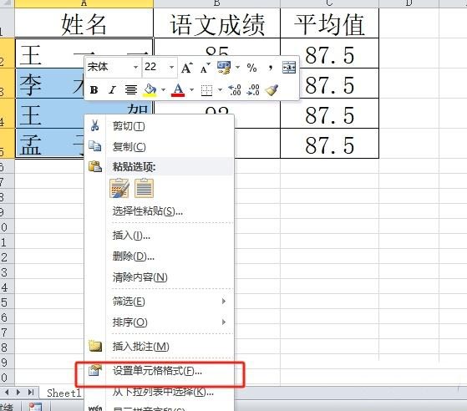Toggle italic formatting in mini toolbar
Image resolution: width=467 pixels, height=411 pixels.
click(x=112, y=89)
